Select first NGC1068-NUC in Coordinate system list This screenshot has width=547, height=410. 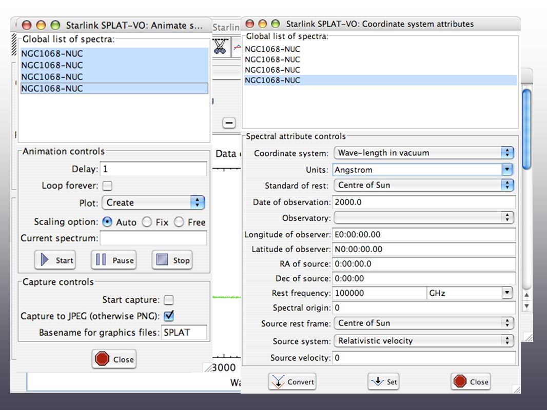click(380, 49)
